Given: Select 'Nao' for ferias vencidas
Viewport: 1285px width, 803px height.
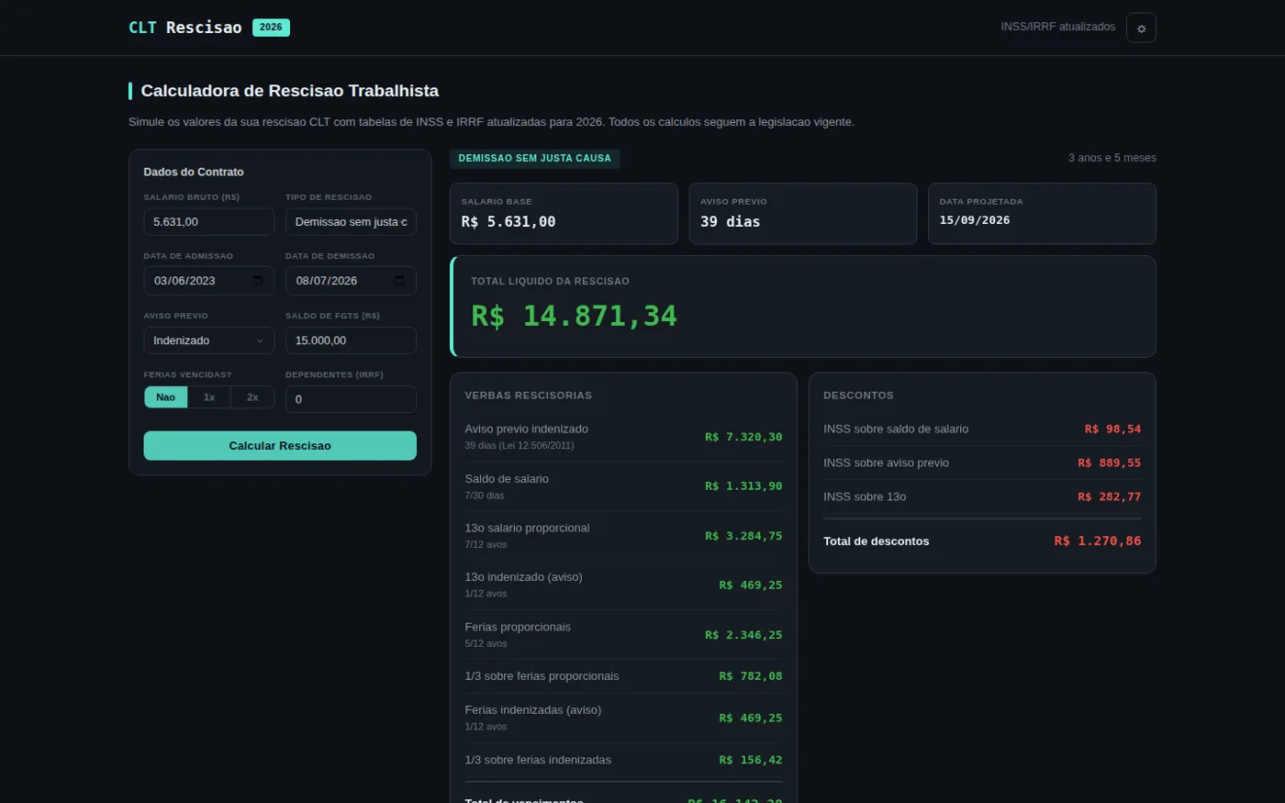Looking at the screenshot, I should pyautogui.click(x=165, y=397).
